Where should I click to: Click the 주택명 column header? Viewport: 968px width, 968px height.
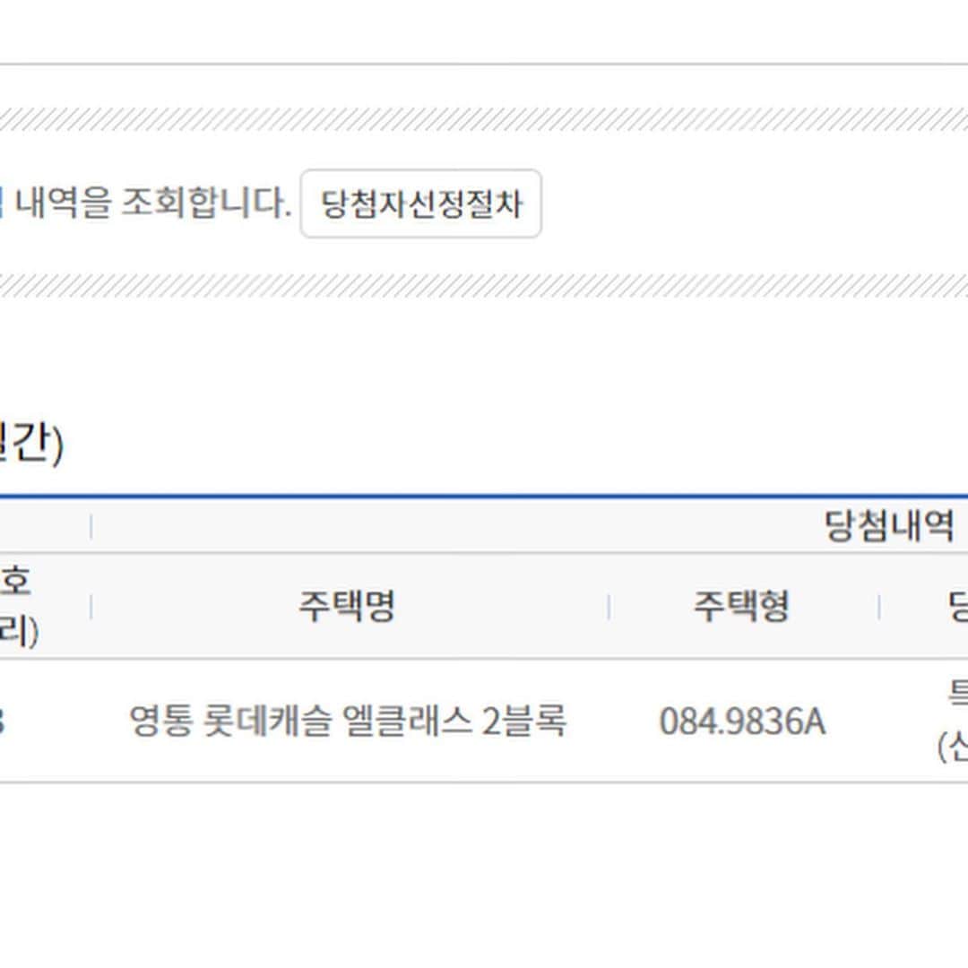346,606
